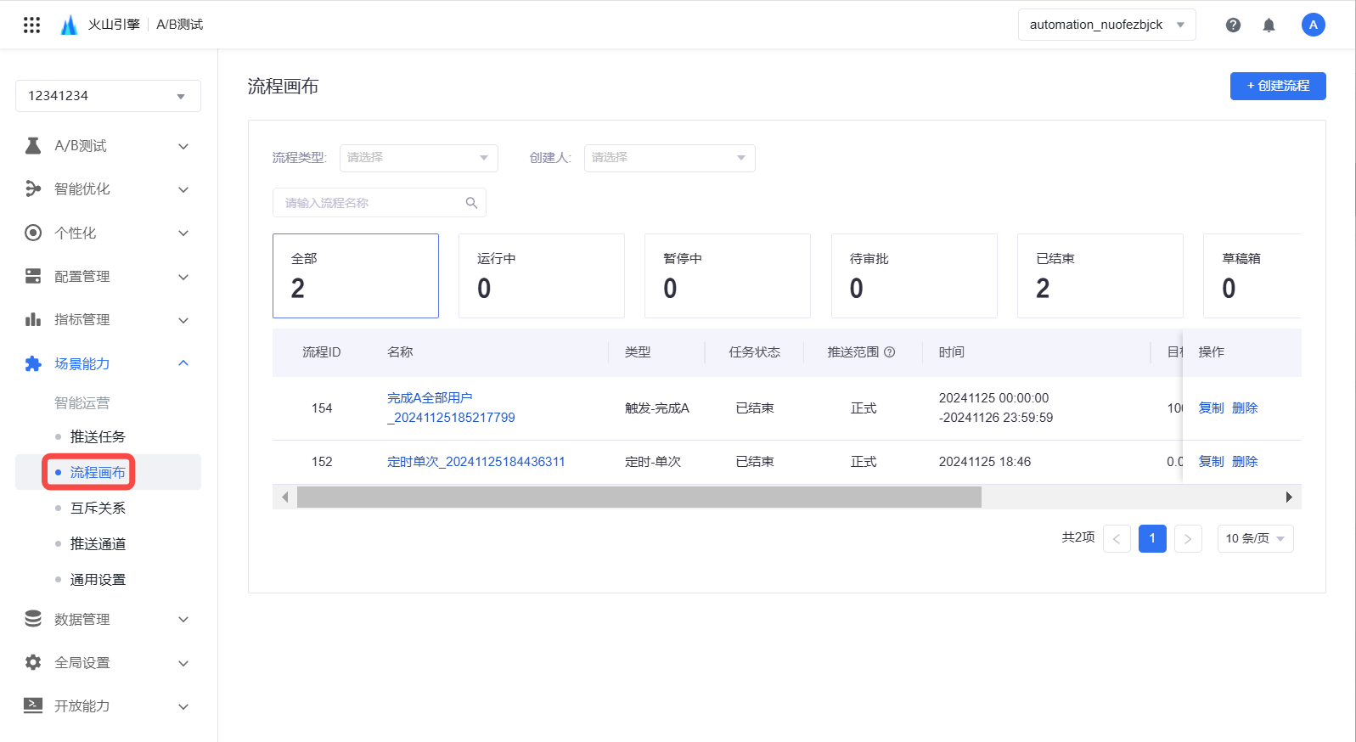Select the 待审批 status card
1356x742 pixels.
click(x=914, y=276)
